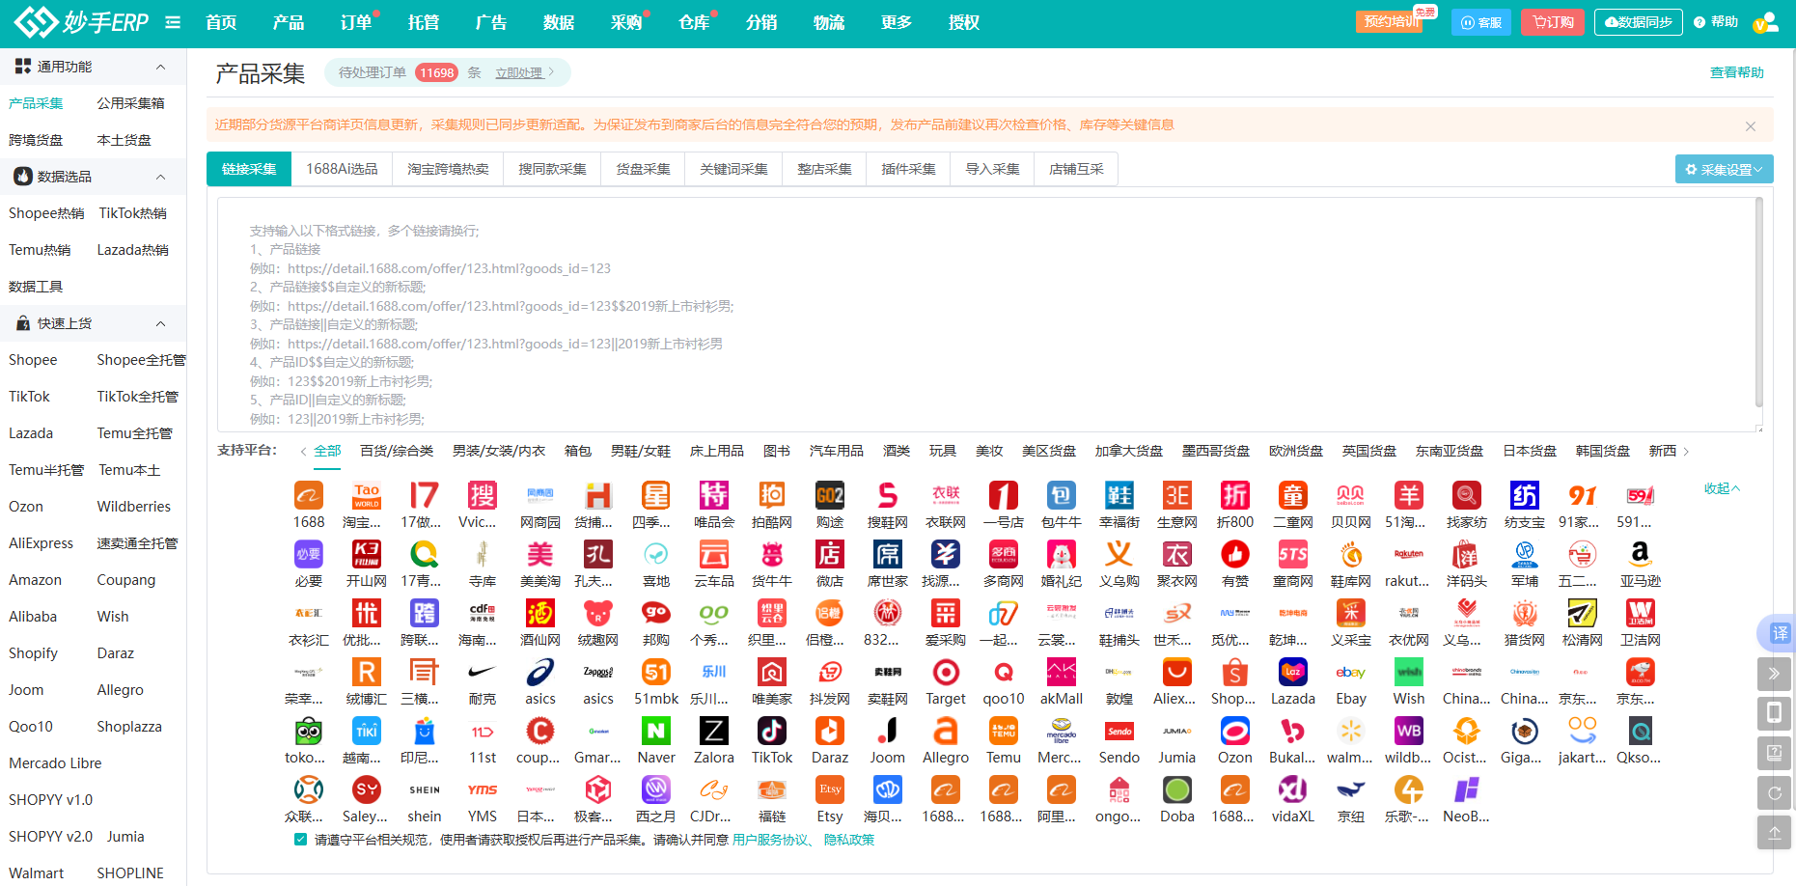Select the Sendo platform icon
The width and height of the screenshot is (1796, 886).
coord(1119,732)
